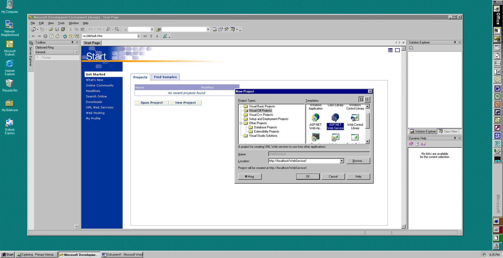Click the Dynamic Help question-mark page icon
Screen dimensions: 503x258
click(417, 144)
